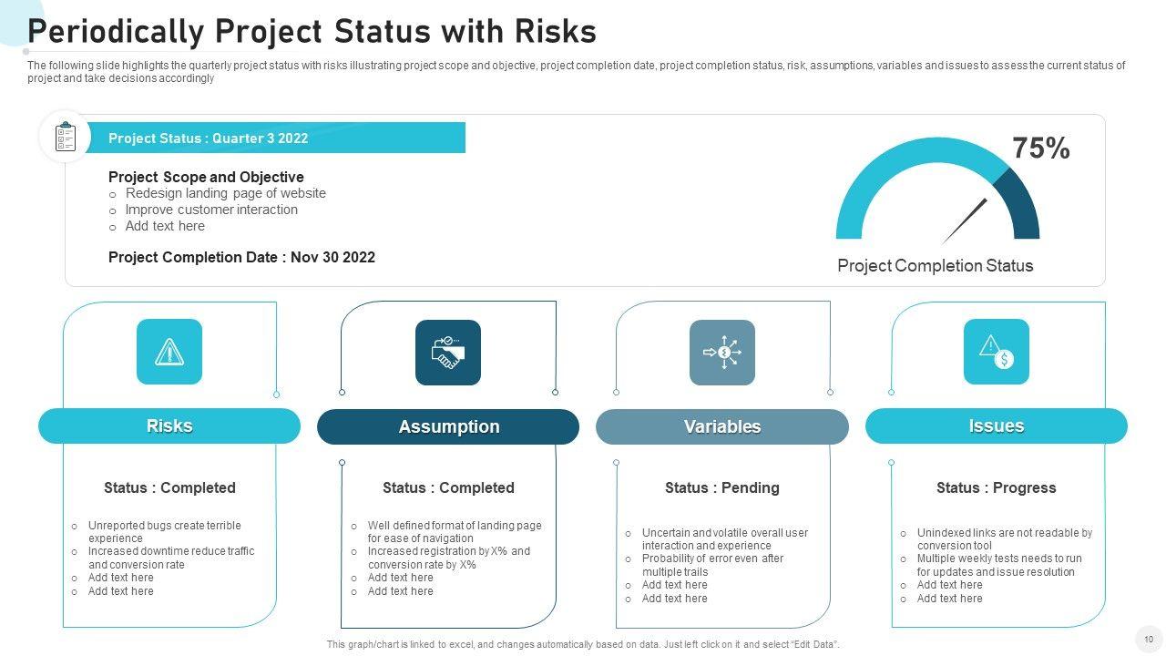Click the Status : Progress heading
The height and width of the screenshot is (656, 1166).
(997, 488)
